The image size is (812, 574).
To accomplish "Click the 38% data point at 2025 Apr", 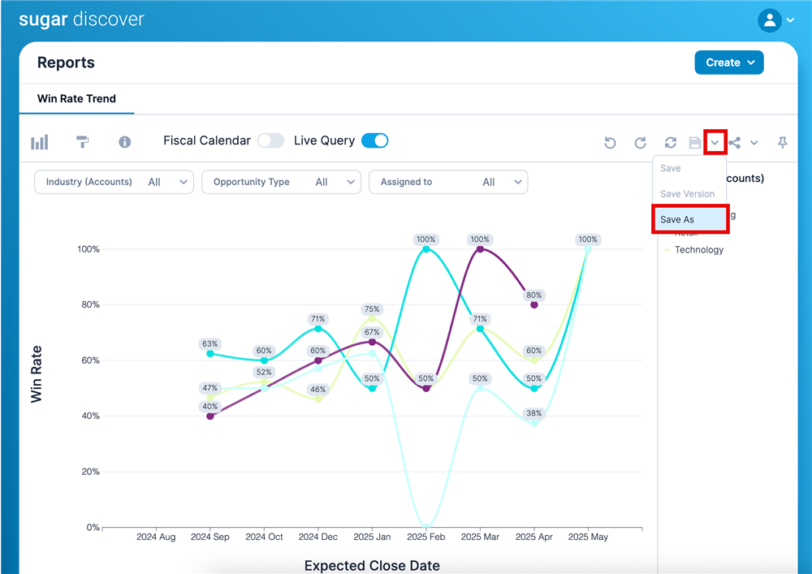I will tap(534, 422).
